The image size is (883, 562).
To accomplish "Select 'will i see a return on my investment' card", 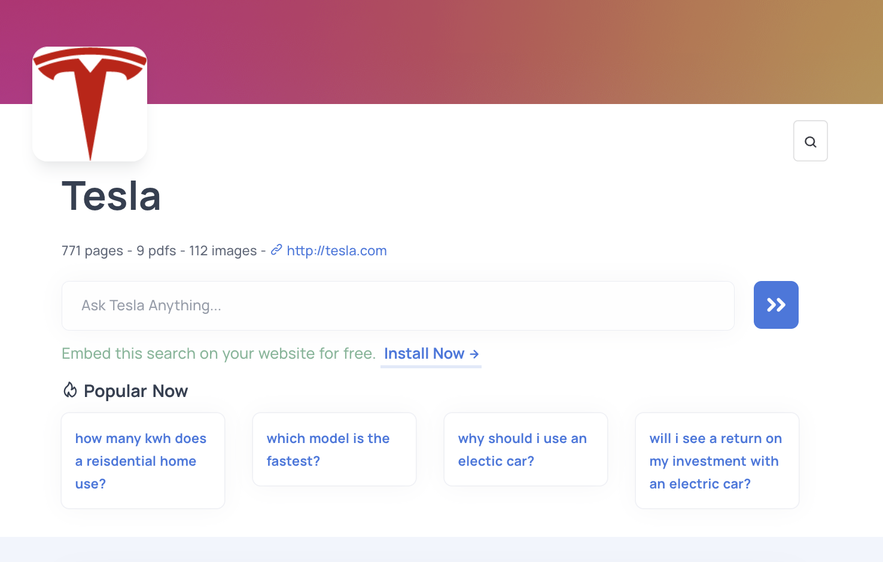I will tap(717, 461).
